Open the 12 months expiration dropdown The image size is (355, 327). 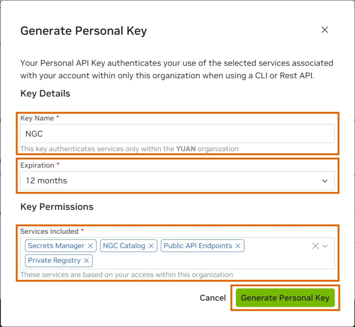pos(171,181)
